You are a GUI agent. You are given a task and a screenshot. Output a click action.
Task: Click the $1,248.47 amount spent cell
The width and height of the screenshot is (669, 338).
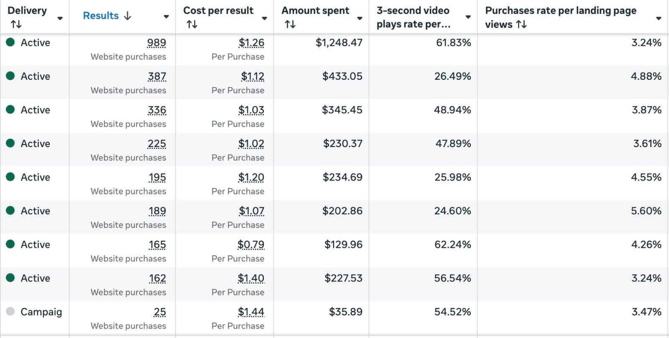(339, 43)
